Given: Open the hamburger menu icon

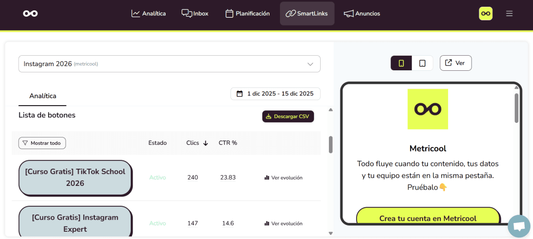Looking at the screenshot, I should point(509,14).
